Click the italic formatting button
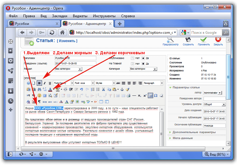237x166 pixels. click(44, 83)
